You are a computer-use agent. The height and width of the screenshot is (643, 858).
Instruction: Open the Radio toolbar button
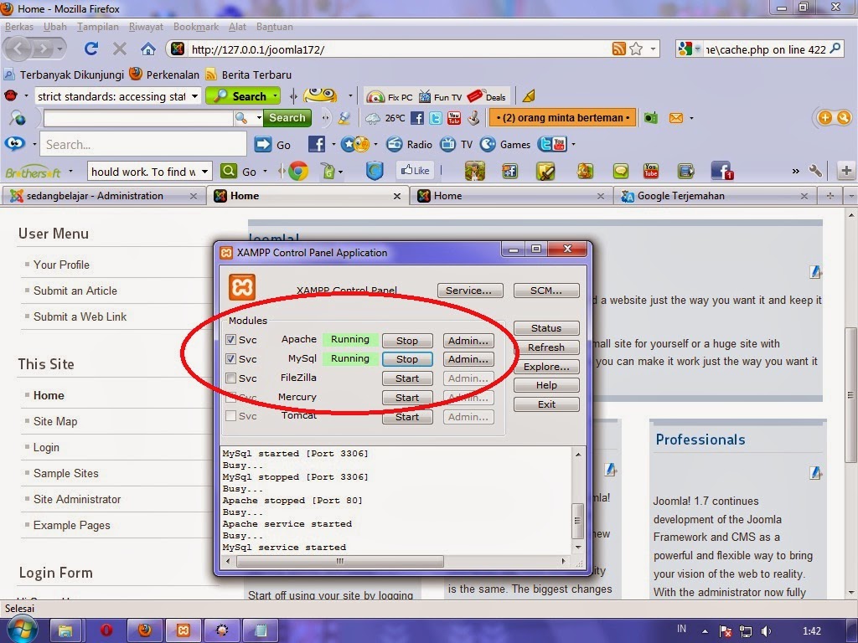pos(409,144)
